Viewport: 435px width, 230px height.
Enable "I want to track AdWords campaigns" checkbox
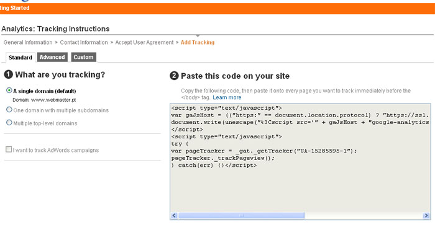[9, 149]
